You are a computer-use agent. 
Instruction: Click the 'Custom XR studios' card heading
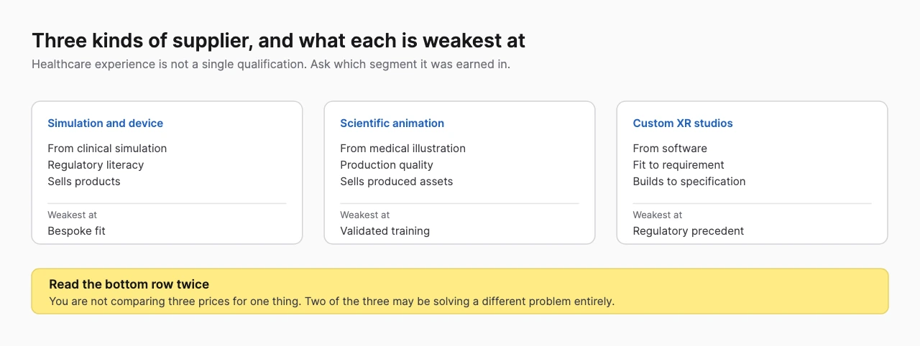point(683,123)
